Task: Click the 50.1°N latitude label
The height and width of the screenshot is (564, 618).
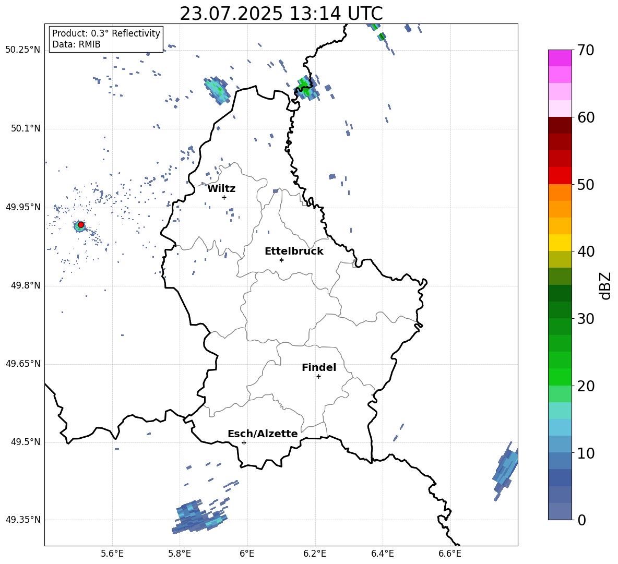Action: tap(26, 128)
